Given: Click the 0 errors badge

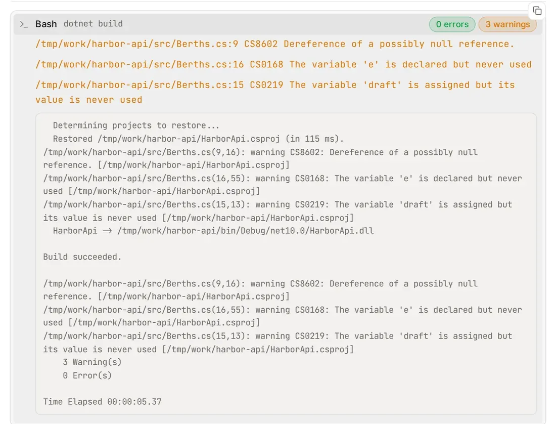Looking at the screenshot, I should [x=452, y=24].
